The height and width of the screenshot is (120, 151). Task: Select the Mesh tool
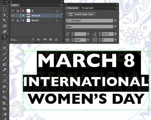pyautogui.click(x=5, y=109)
